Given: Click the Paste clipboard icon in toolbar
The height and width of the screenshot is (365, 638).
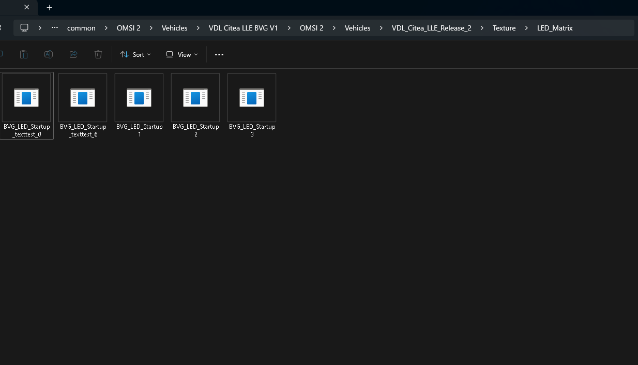Looking at the screenshot, I should (x=23, y=54).
